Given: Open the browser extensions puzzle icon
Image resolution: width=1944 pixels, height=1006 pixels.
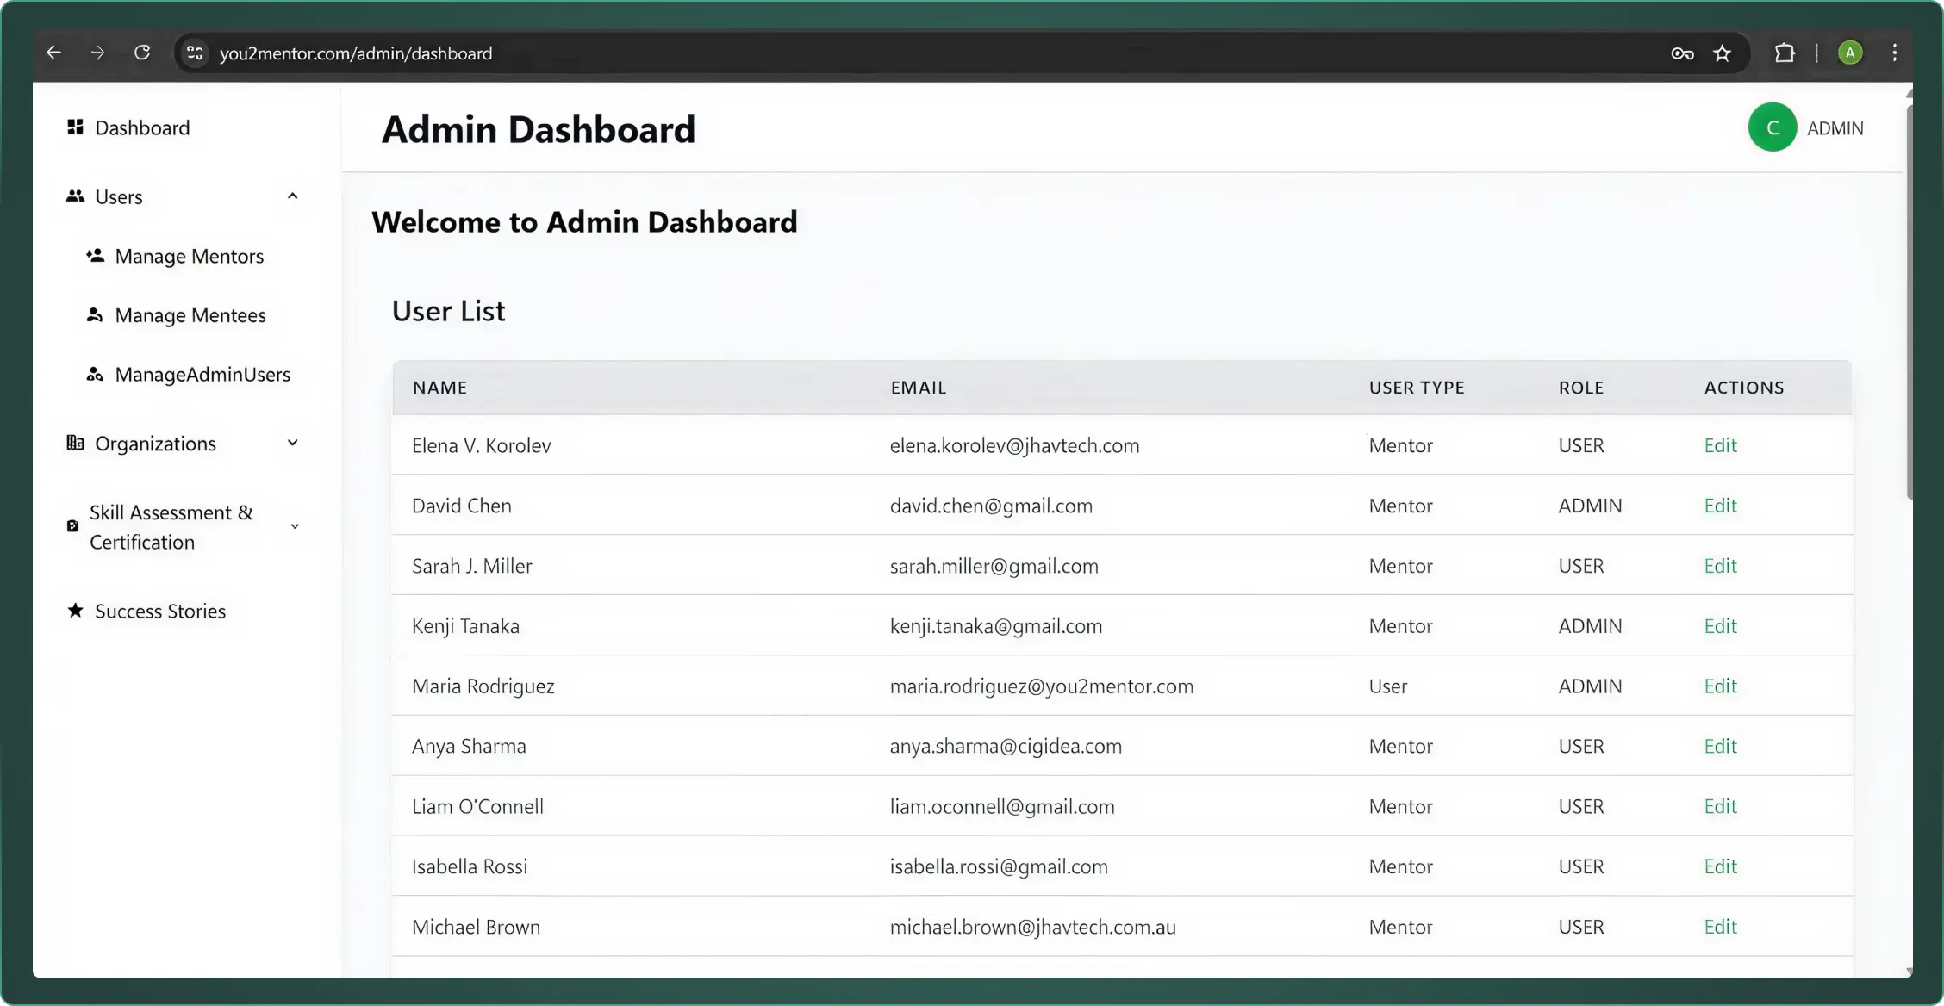Looking at the screenshot, I should pyautogui.click(x=1785, y=53).
